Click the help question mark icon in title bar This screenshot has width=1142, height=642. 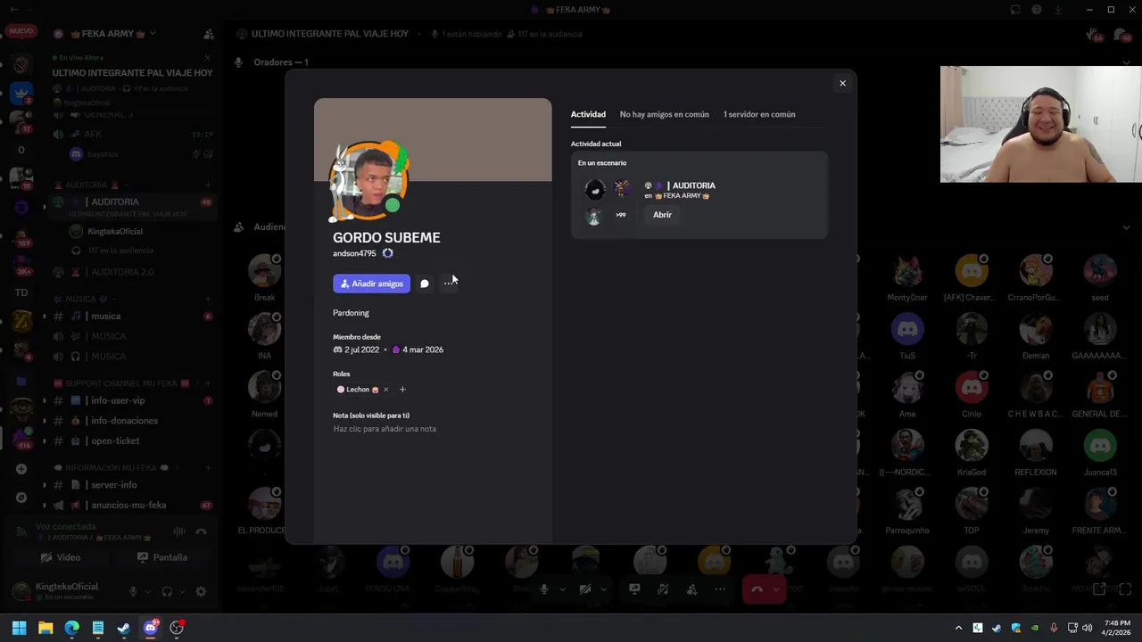(x=1037, y=10)
